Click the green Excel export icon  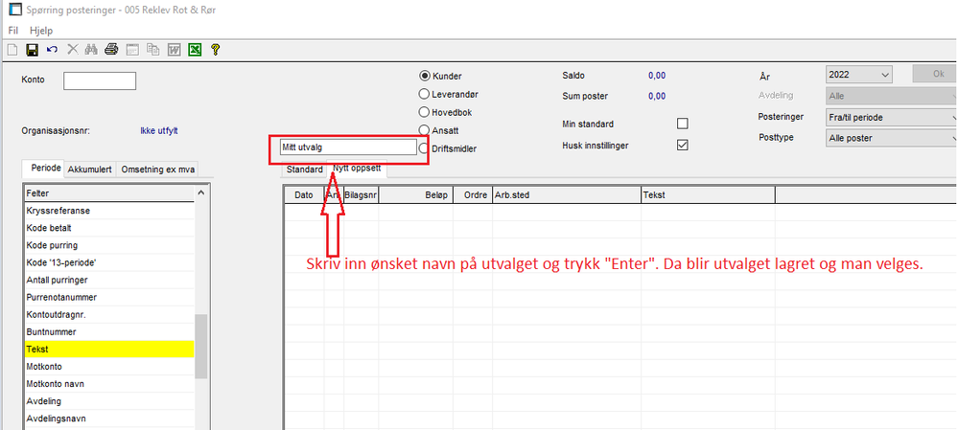(195, 50)
